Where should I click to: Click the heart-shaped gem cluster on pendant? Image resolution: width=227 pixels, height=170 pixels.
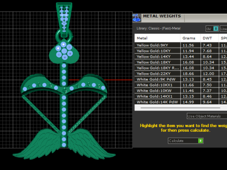coord(64,51)
